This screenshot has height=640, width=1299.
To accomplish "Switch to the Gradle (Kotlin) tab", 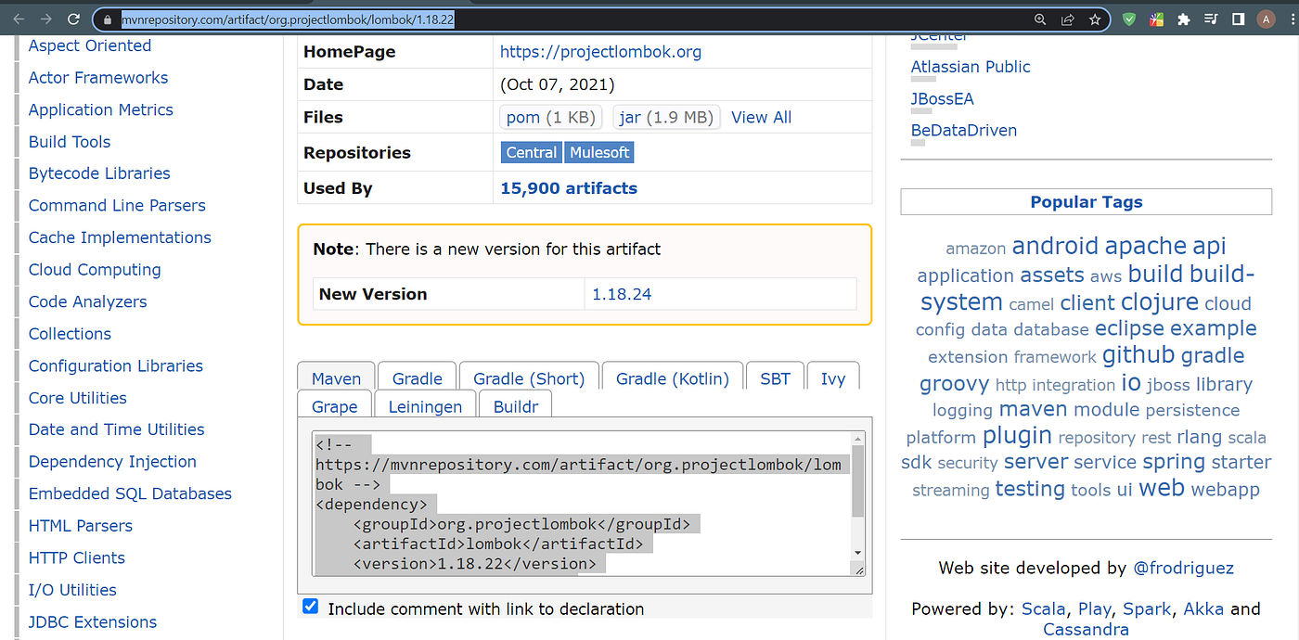I will (672, 377).
